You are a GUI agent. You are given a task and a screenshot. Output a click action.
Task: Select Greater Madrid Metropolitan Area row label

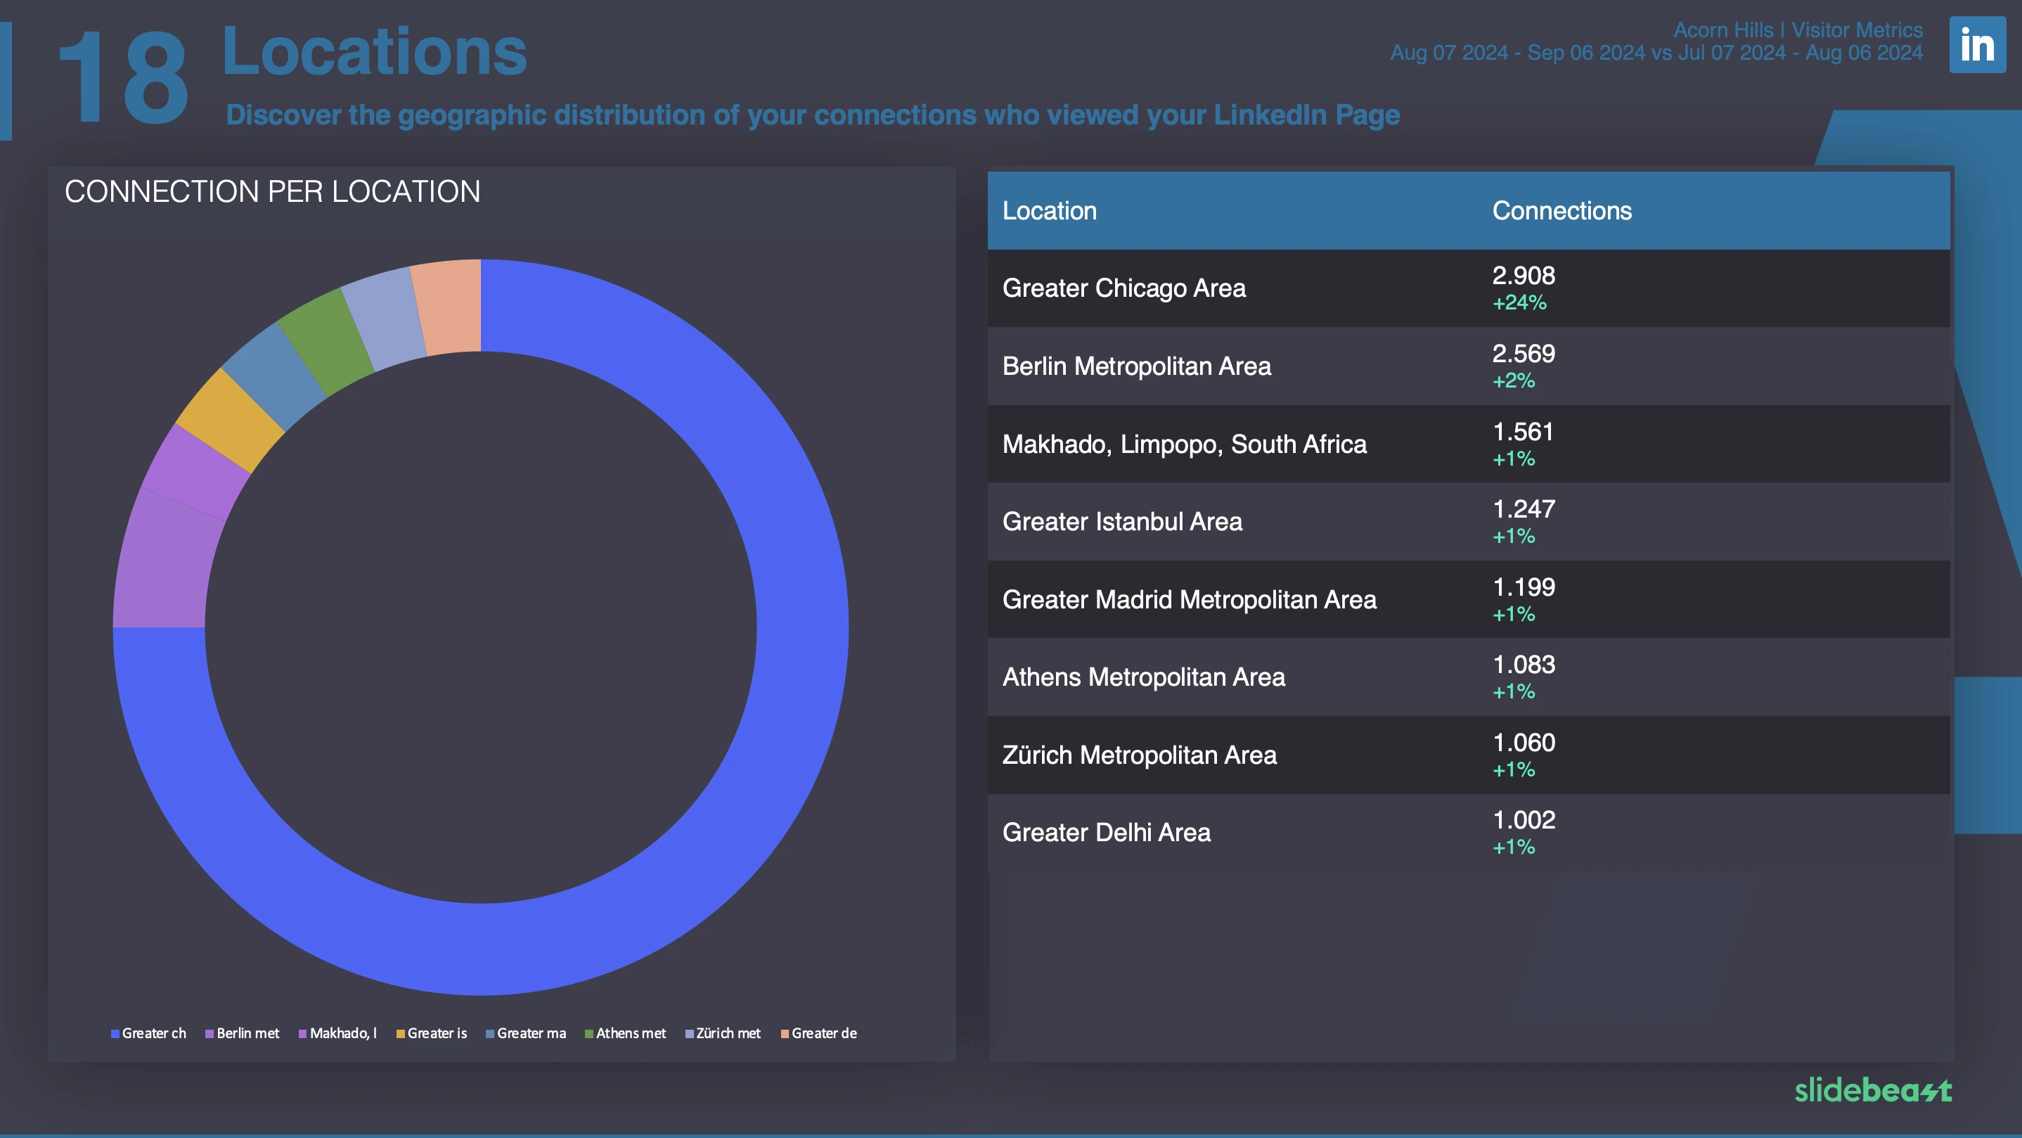pos(1189,599)
